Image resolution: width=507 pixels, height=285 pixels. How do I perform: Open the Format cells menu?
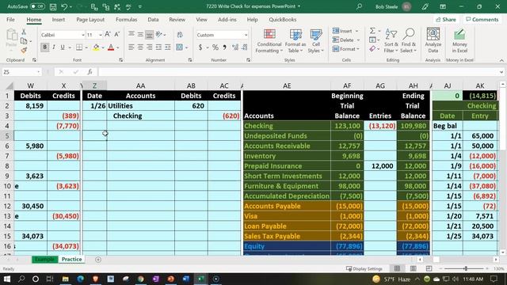(346, 49)
